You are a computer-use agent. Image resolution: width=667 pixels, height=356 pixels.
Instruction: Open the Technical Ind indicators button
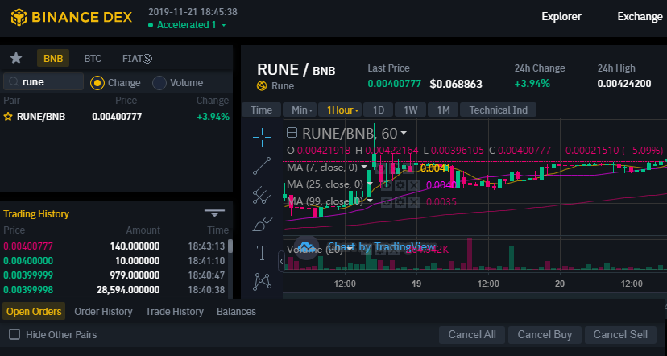coord(498,110)
